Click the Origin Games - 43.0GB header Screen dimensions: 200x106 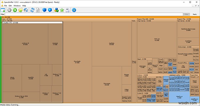[x=157, y=21]
